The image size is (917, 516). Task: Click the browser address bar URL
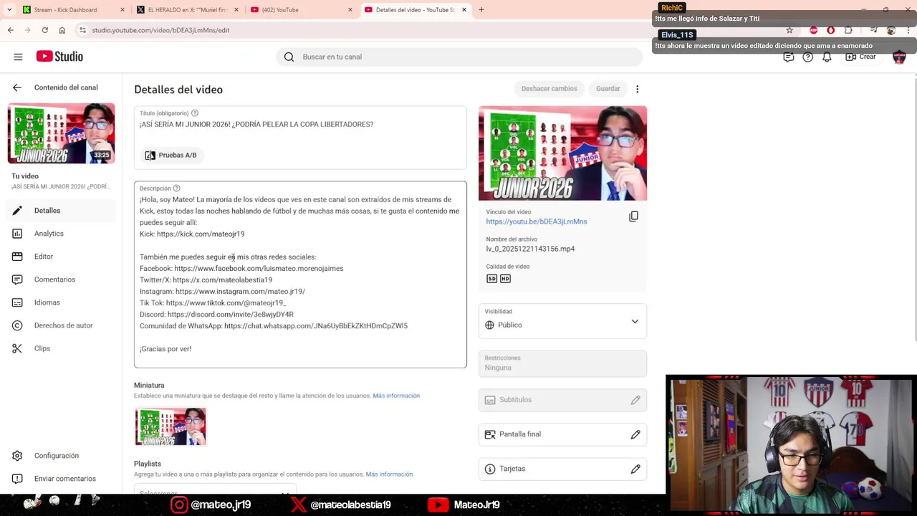[160, 30]
